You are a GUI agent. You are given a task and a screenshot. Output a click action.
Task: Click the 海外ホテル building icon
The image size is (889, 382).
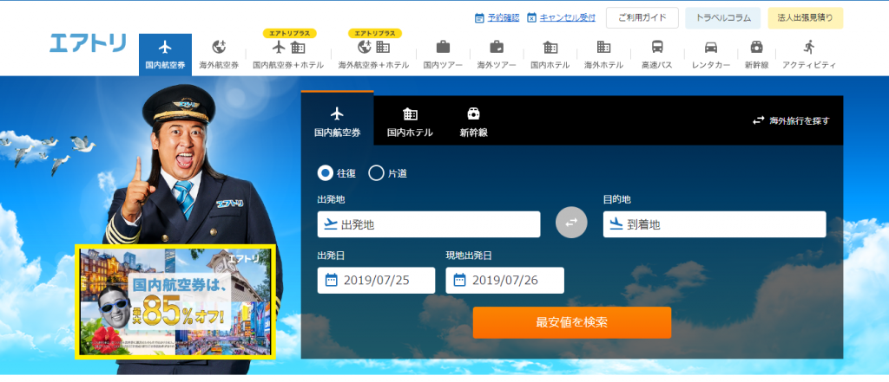tap(604, 47)
